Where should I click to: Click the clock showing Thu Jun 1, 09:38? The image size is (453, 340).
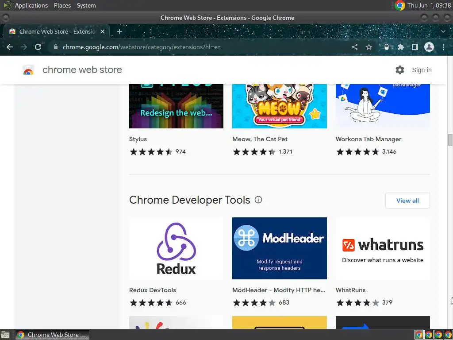429,5
